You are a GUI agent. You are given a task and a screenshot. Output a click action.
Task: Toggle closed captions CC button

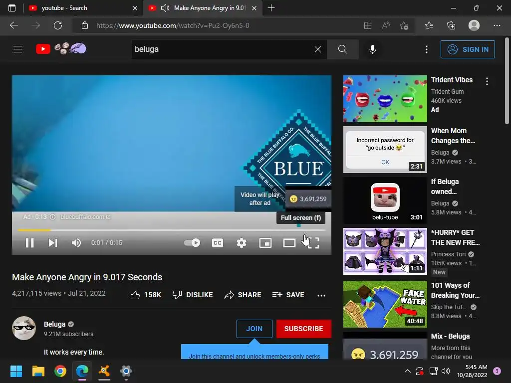tap(218, 243)
